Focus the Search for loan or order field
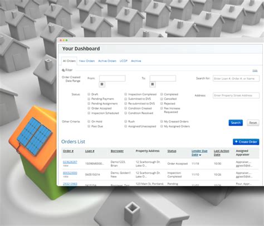The width and height of the screenshot is (264, 226). click(236, 78)
